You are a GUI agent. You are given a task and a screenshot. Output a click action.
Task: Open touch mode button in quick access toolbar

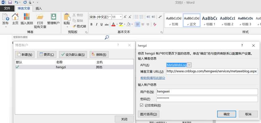coord(30,2)
